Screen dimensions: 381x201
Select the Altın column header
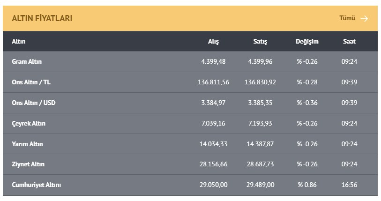coord(19,41)
